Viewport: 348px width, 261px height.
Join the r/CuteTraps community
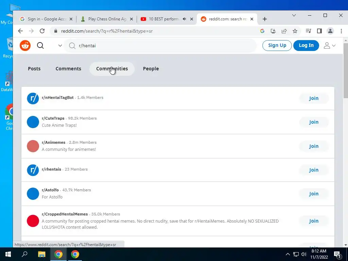(314, 122)
